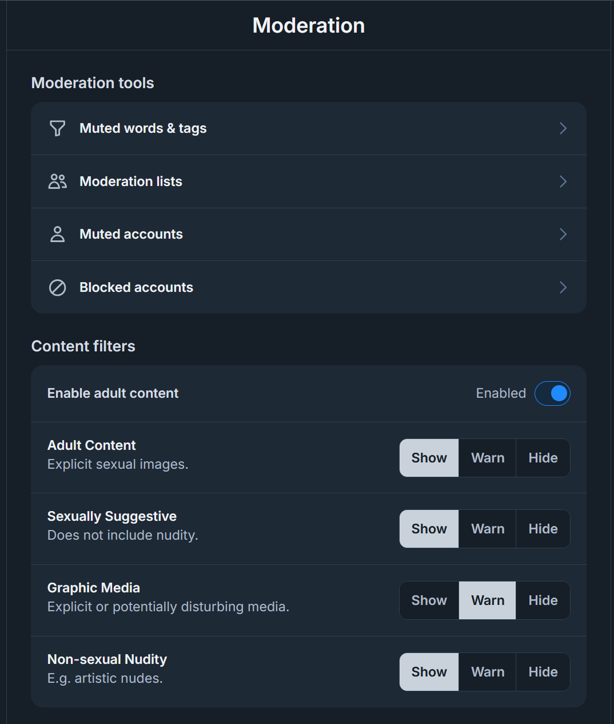Open the Moderation lists chevron arrow

pos(563,181)
